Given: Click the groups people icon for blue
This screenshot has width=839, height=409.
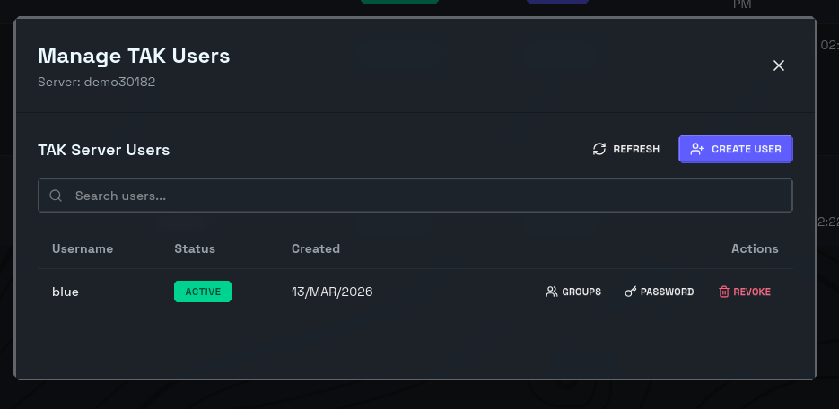Looking at the screenshot, I should (x=551, y=292).
